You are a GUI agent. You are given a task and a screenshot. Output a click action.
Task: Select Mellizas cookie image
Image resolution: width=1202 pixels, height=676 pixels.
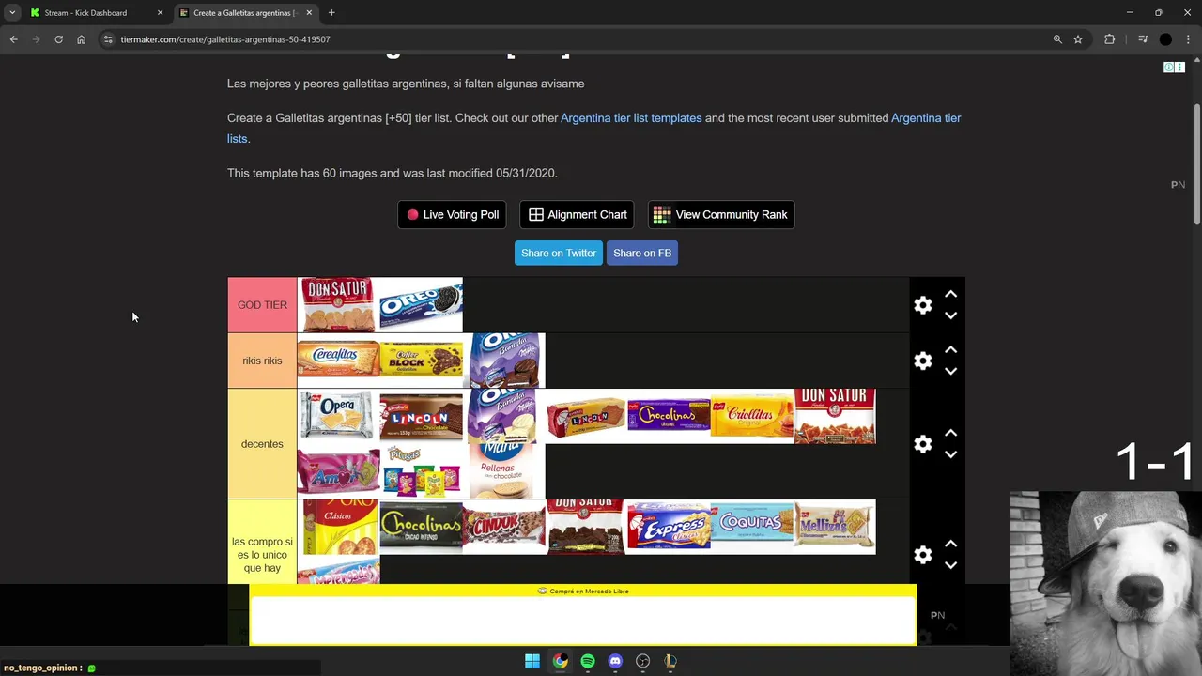tap(834, 527)
